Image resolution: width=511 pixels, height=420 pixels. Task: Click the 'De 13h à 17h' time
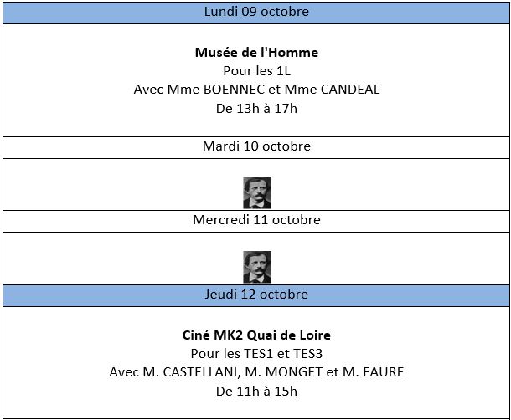pos(256,108)
